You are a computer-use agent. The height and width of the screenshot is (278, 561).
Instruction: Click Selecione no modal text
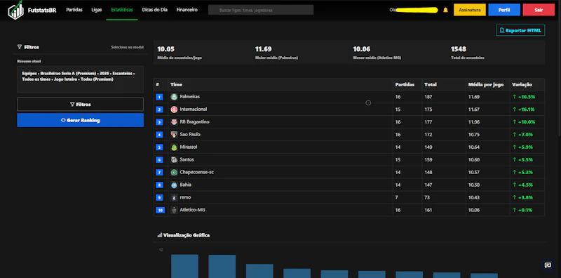(x=127, y=47)
